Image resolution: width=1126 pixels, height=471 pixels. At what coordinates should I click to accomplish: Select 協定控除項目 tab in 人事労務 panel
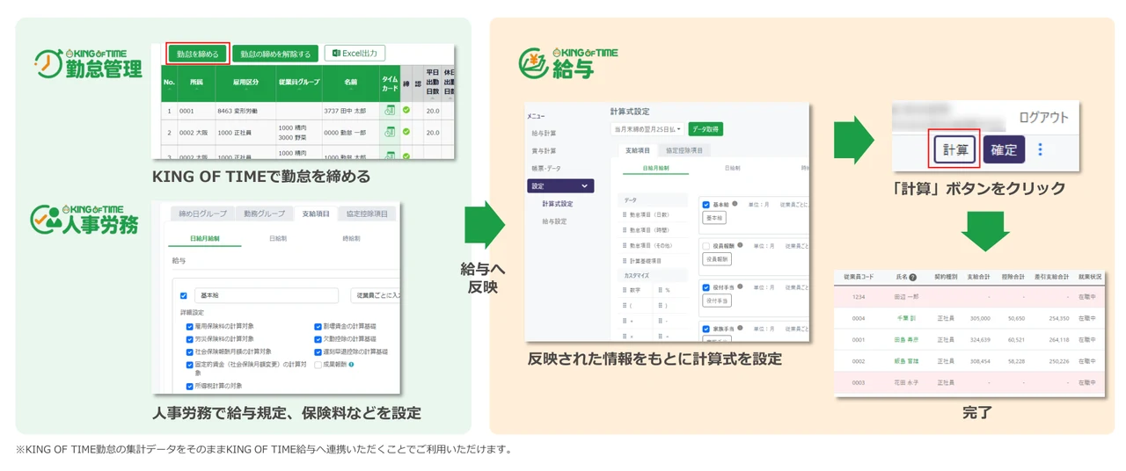(369, 214)
